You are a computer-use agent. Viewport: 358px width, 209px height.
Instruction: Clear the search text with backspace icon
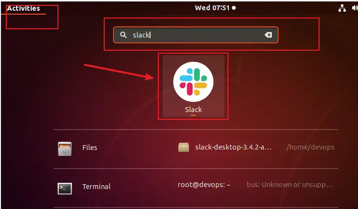point(268,35)
